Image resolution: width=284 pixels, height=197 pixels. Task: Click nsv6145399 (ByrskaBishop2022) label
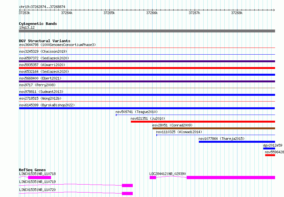click(47, 105)
